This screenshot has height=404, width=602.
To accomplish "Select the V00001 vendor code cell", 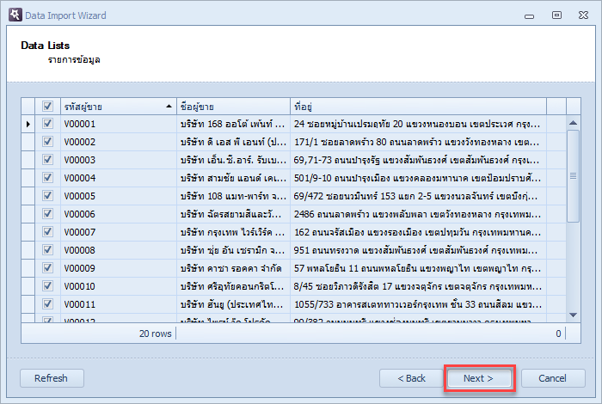I will coord(119,124).
